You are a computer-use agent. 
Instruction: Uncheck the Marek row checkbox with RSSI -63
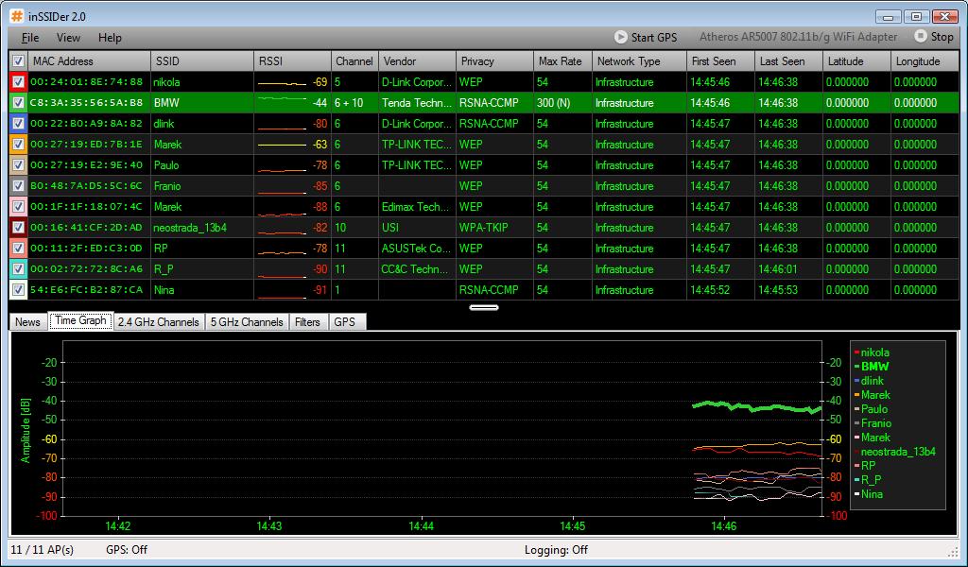point(19,145)
